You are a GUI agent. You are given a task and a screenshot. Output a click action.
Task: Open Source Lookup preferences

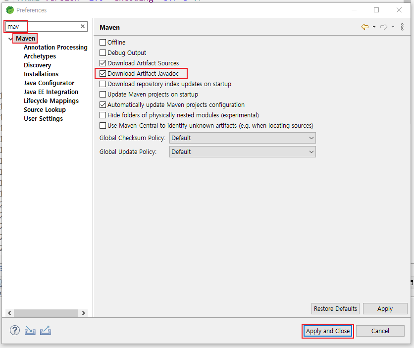point(45,109)
